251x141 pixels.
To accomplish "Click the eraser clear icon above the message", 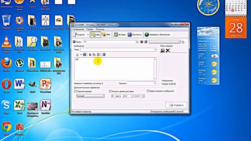I will click(x=78, y=55).
